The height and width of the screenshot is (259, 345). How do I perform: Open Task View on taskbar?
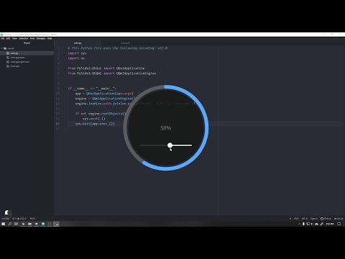point(16,224)
